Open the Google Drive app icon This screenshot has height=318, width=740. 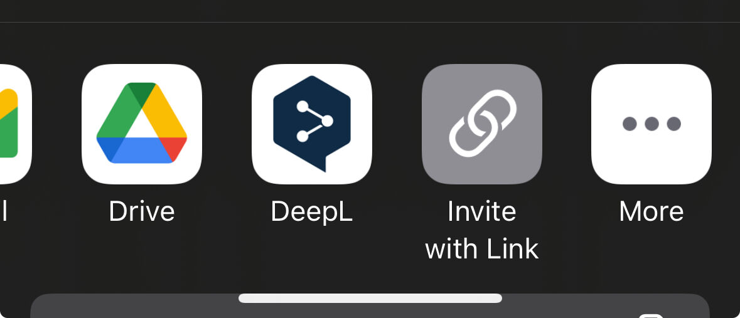(x=142, y=124)
